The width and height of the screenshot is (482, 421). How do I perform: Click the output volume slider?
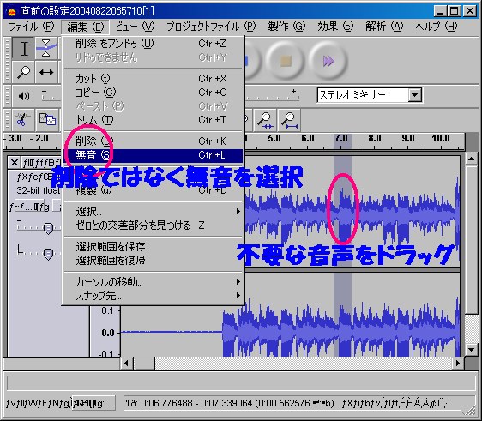click(x=51, y=96)
